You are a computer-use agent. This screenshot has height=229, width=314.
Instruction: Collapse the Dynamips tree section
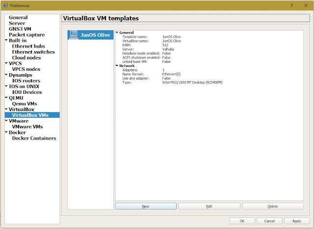[x=6, y=75]
